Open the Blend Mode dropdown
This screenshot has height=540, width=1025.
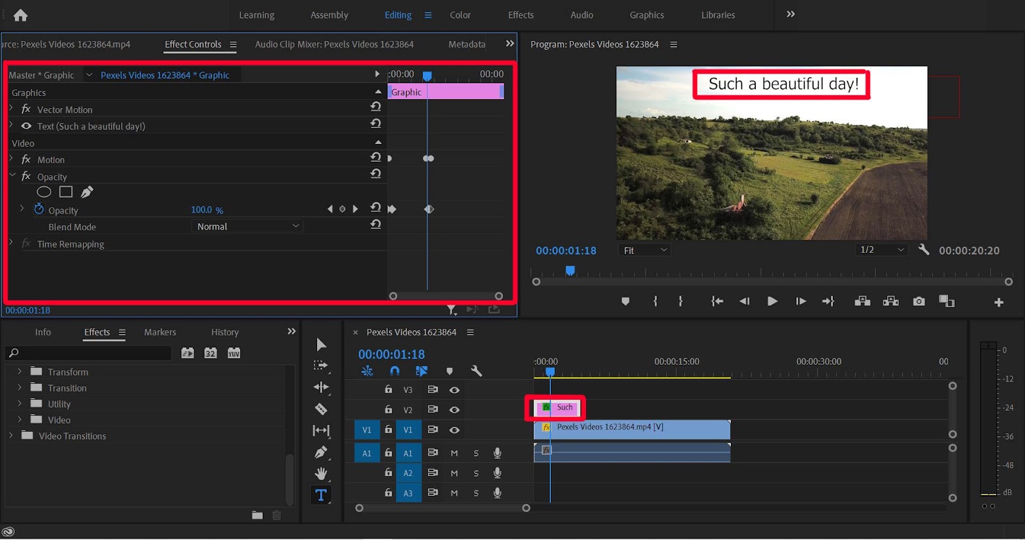(247, 226)
